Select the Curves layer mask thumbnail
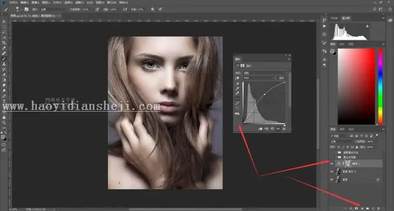Viewport: 394px width, 211px height. click(x=347, y=164)
